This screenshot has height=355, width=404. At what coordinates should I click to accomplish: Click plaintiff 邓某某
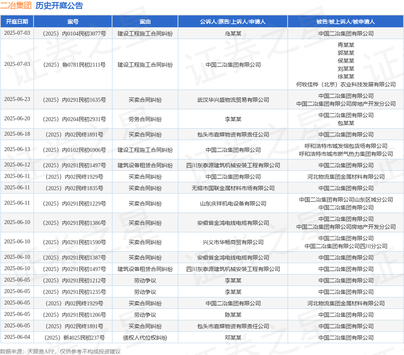(x=233, y=338)
